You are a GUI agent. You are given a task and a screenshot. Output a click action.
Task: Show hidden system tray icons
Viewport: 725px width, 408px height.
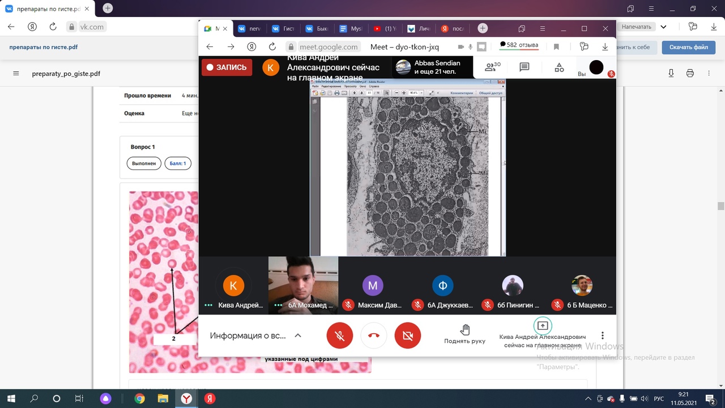pos(588,399)
